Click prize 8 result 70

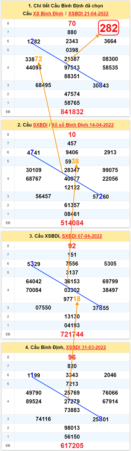pos(72,24)
